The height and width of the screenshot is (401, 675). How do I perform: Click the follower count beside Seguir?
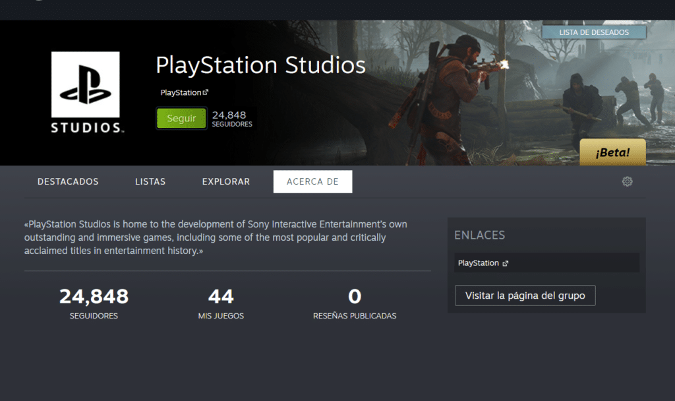232,119
